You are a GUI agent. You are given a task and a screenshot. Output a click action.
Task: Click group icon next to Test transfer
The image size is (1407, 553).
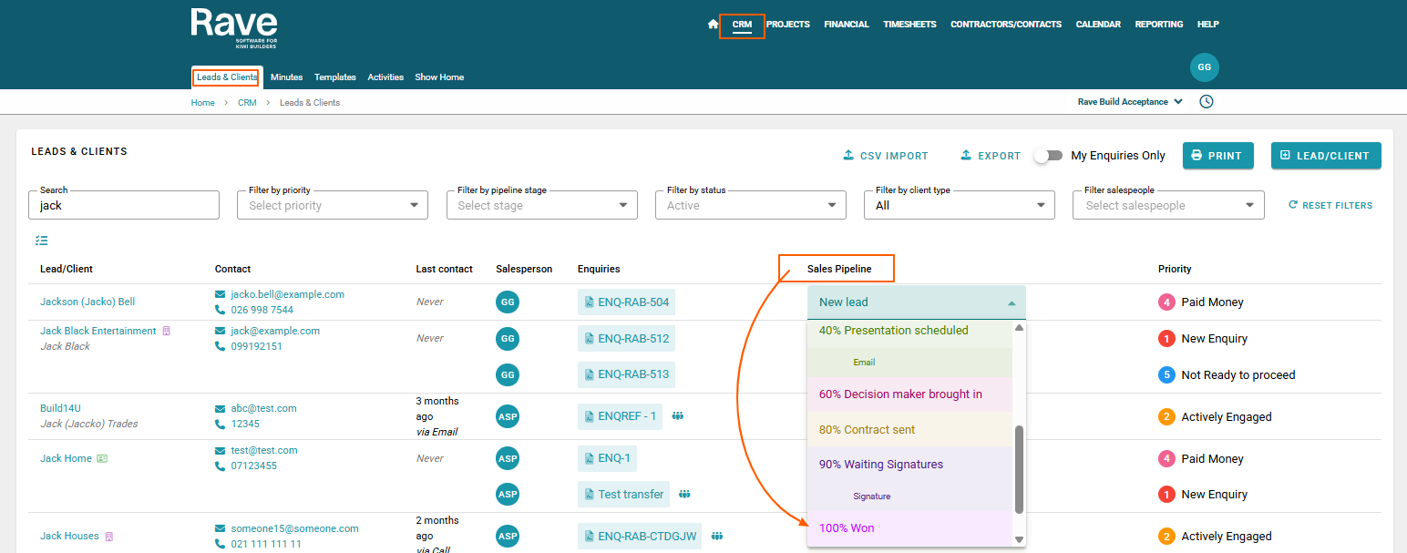point(684,494)
